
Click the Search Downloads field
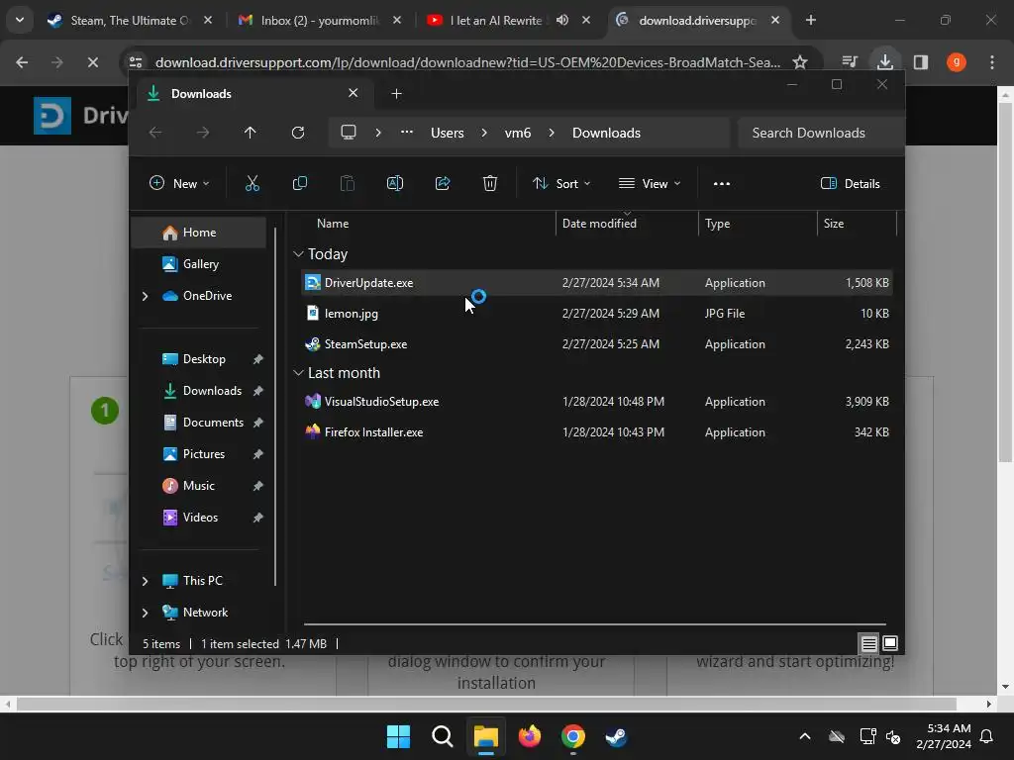click(x=820, y=133)
